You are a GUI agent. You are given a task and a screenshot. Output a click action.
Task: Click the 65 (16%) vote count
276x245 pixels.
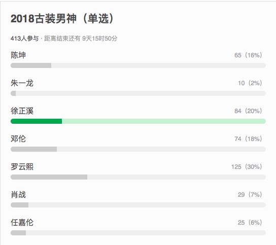[248, 55]
